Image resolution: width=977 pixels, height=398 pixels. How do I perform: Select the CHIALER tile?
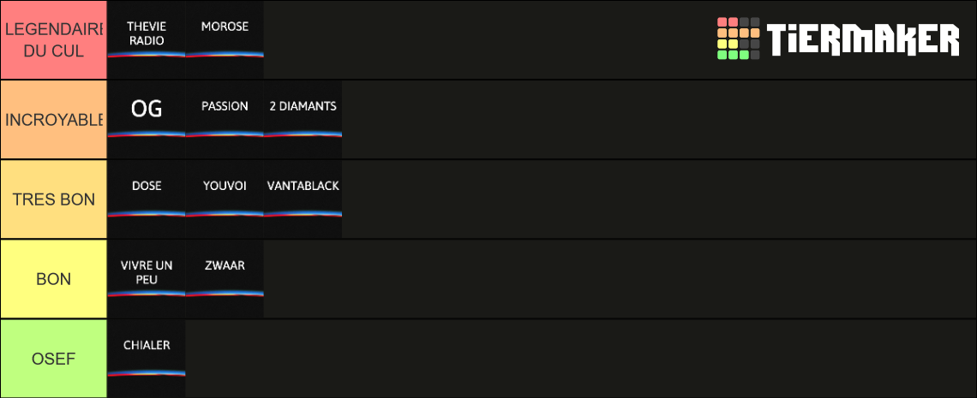click(147, 358)
